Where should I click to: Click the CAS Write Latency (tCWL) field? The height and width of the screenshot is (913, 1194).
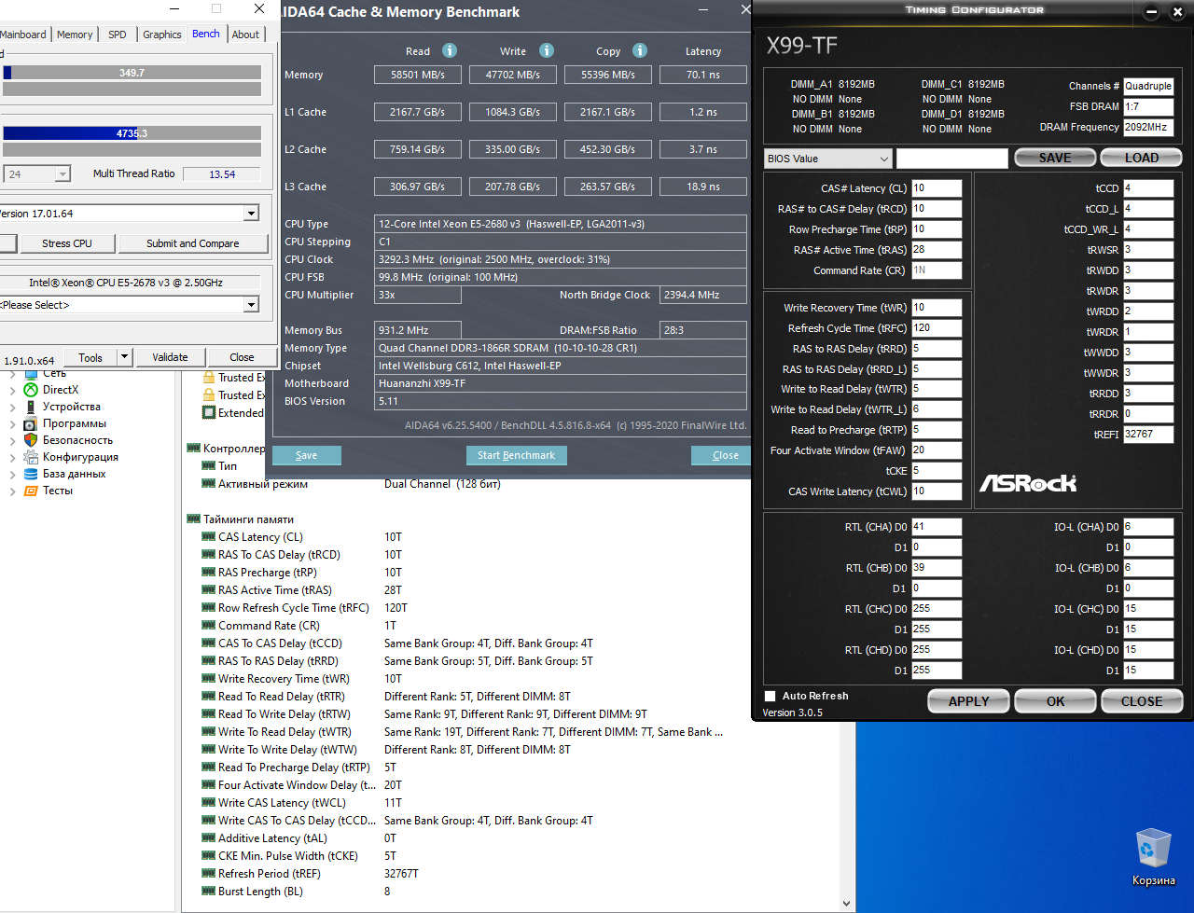coord(937,491)
